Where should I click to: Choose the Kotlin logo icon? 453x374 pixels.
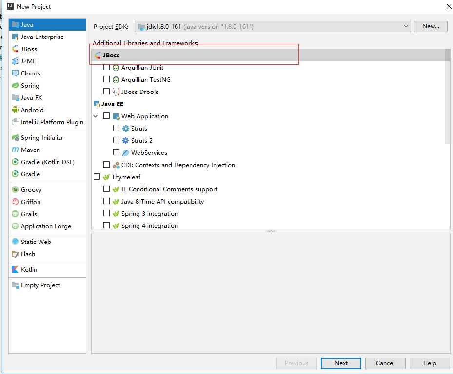[15, 269]
